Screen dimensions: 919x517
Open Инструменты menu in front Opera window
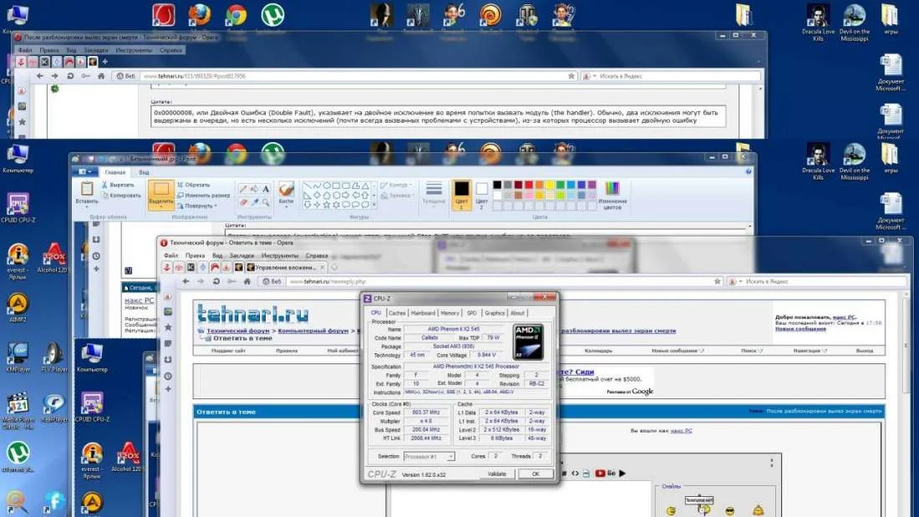[280, 256]
